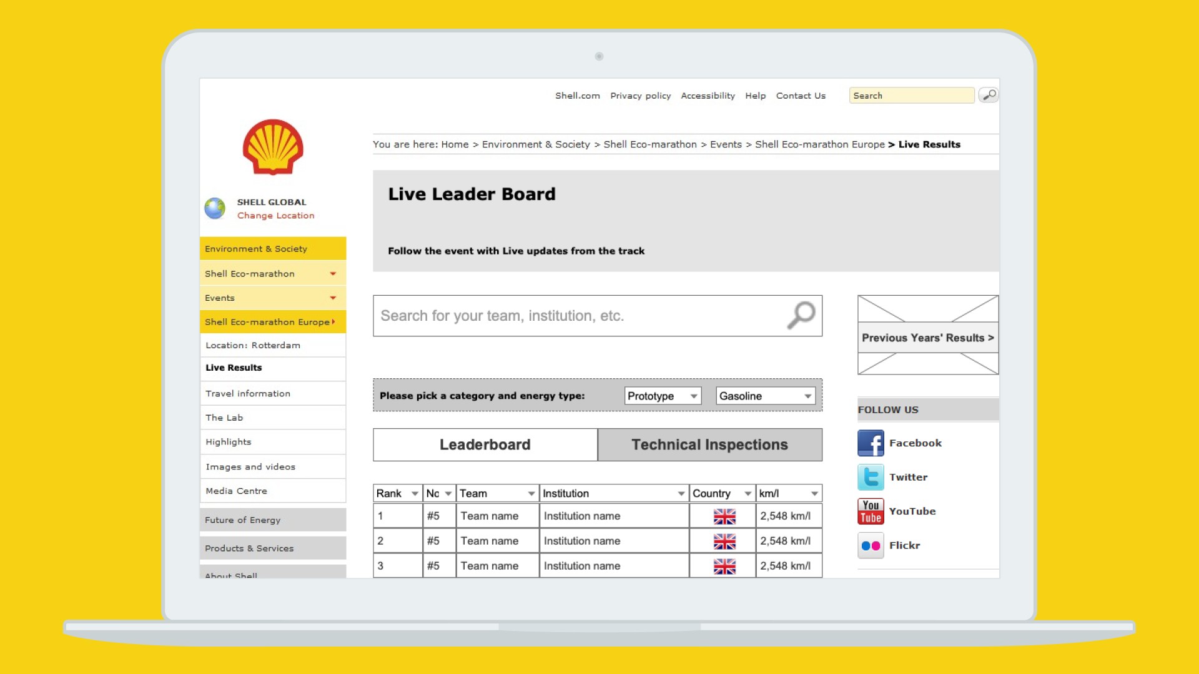Expand Shell Eco-marathon sidebar arrow
Screen dimensions: 1199x674
click(x=333, y=274)
